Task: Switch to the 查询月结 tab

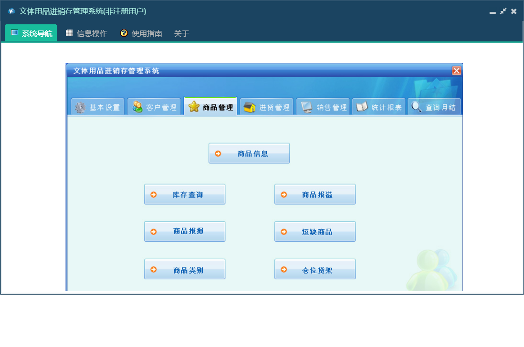Action: pos(434,107)
